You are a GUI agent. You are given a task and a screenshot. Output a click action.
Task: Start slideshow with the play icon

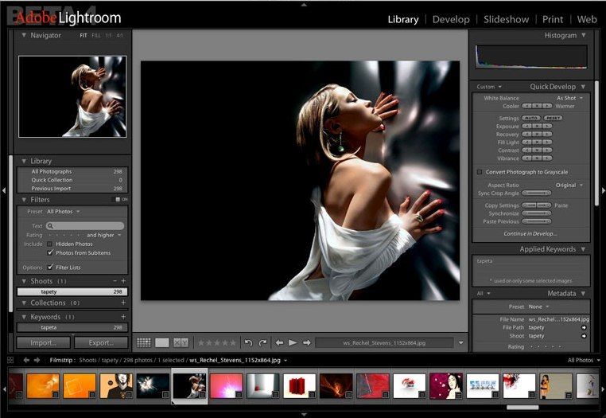click(x=293, y=342)
